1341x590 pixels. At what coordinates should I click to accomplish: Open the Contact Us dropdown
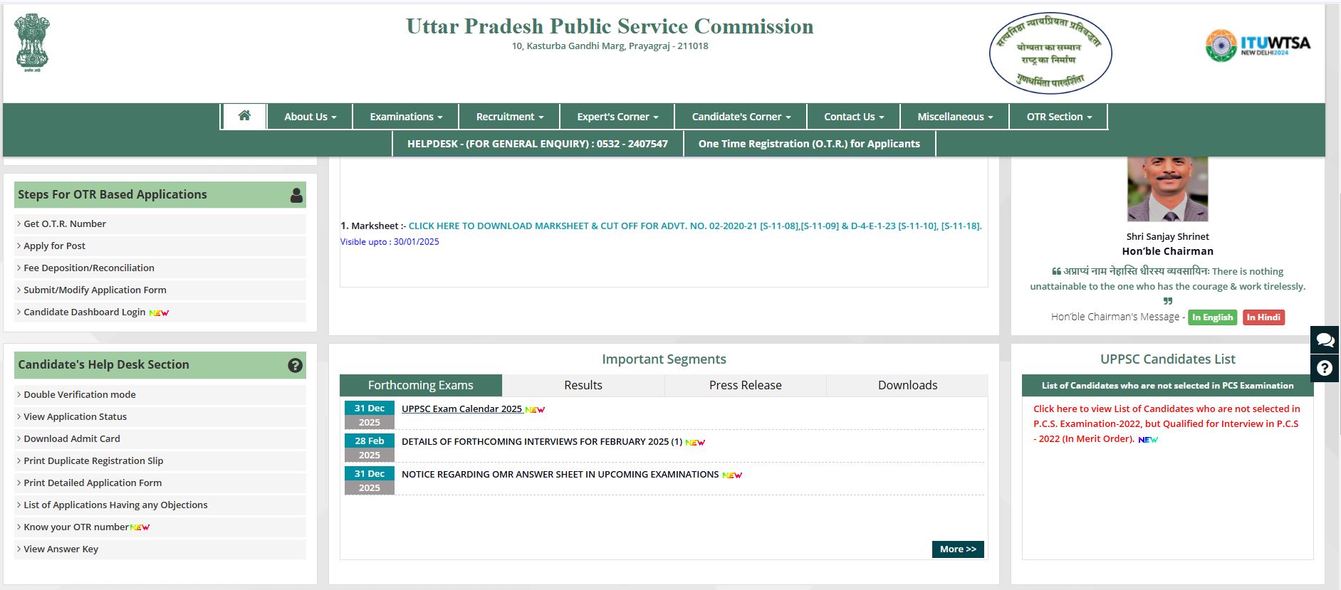[854, 117]
